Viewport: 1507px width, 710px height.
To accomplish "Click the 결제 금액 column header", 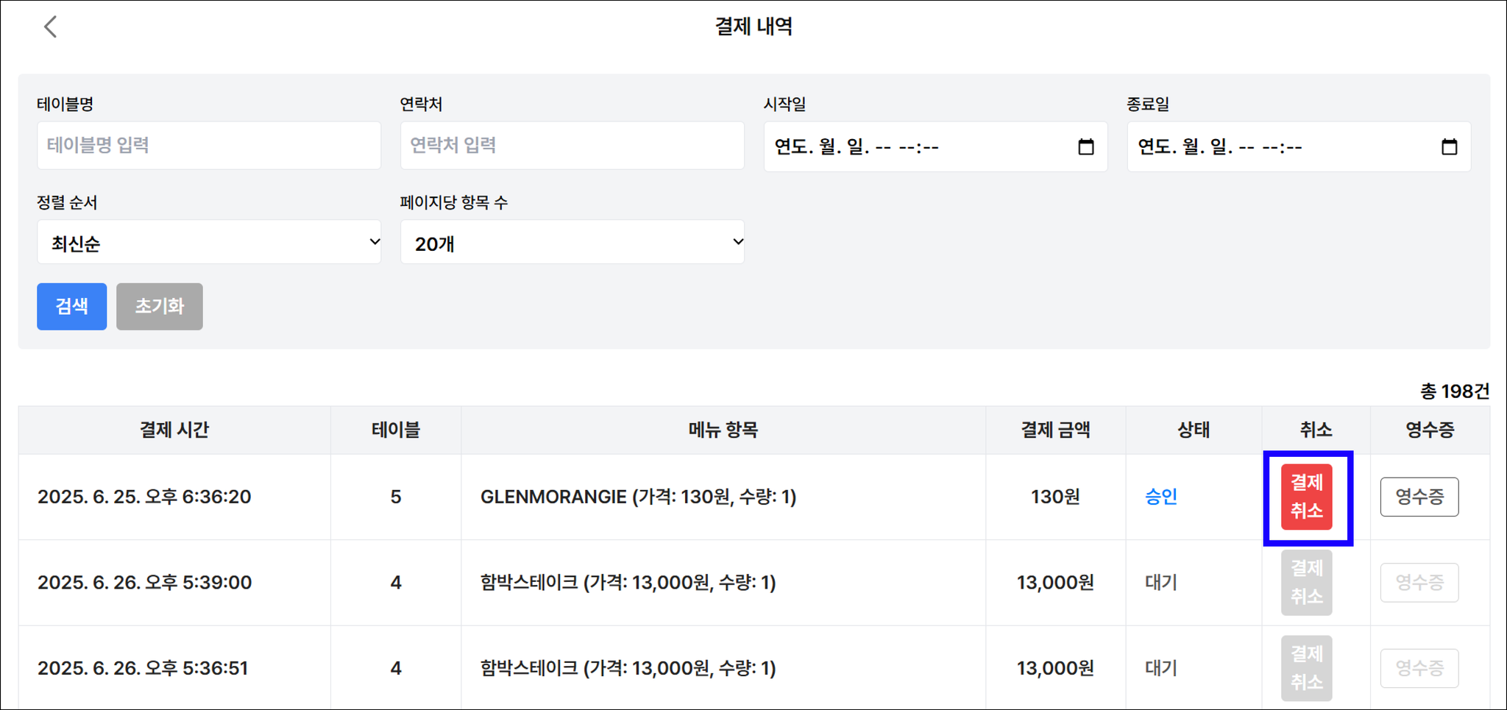I will (1055, 430).
